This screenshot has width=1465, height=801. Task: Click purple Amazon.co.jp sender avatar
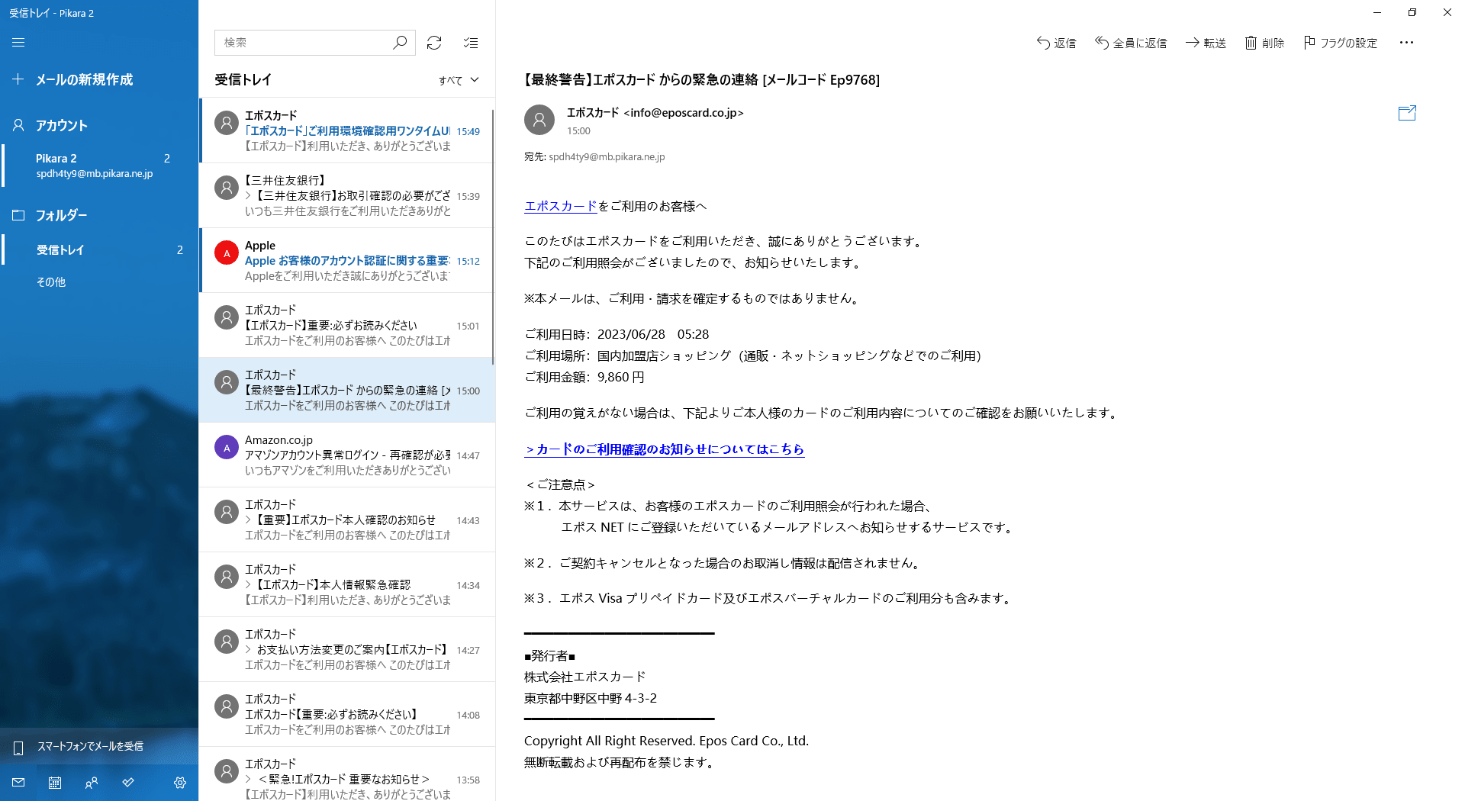[x=227, y=447]
